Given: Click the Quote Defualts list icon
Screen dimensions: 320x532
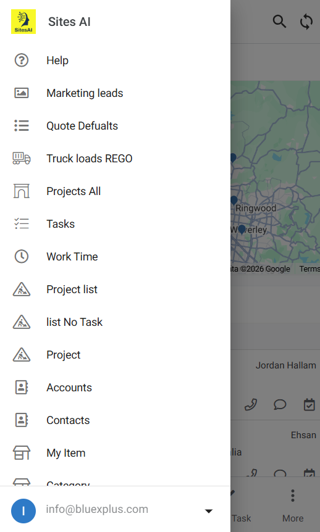Looking at the screenshot, I should 22,126.
